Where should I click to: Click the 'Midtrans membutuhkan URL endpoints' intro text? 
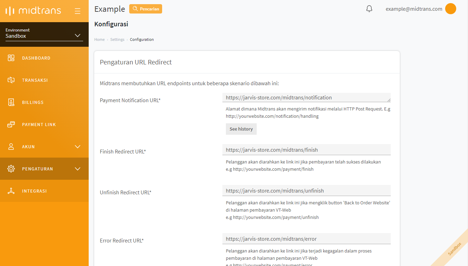pos(189,83)
